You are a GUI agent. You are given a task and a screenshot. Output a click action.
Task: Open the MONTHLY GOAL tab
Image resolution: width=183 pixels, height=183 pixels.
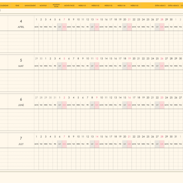pyautogui.click(x=56, y=6)
